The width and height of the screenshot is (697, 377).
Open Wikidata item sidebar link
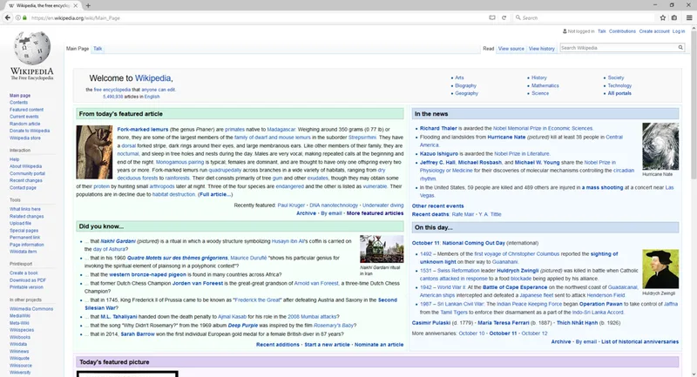pyautogui.click(x=24, y=252)
